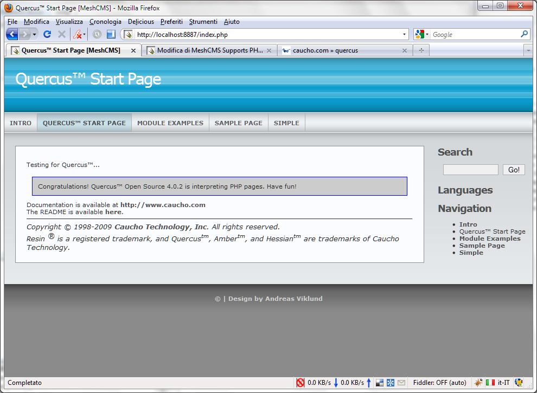Viewport: 537px width, 393px height.
Task: Click the Firebug bug icon in the status bar
Action: tap(478, 383)
